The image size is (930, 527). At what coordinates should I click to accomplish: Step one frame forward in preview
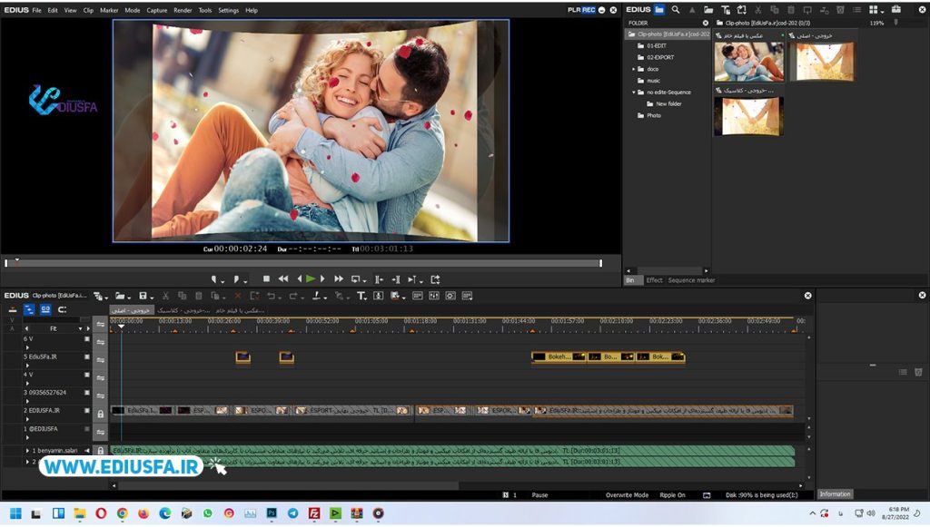tap(322, 278)
